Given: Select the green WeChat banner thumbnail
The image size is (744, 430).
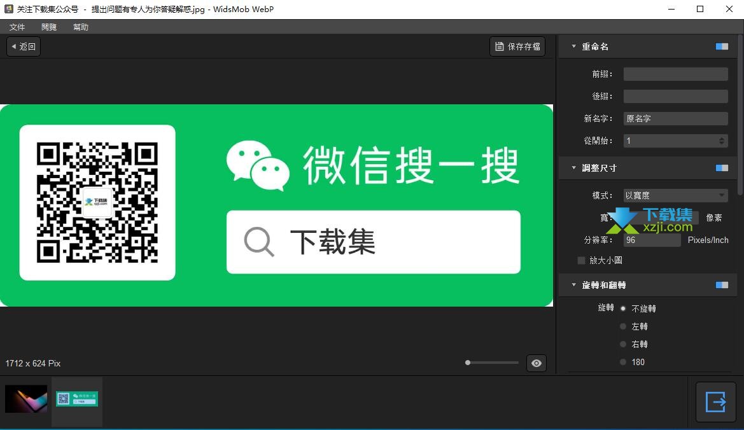Looking at the screenshot, I should pos(77,399).
